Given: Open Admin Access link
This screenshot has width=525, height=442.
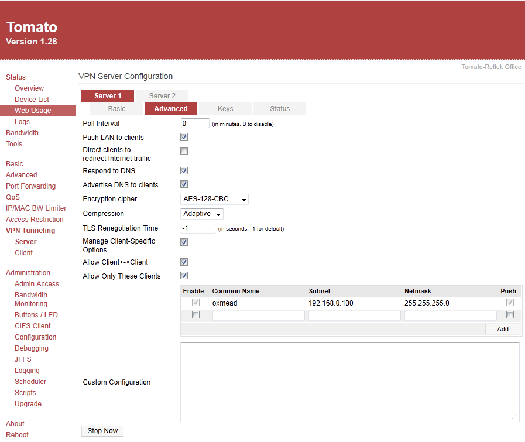Looking at the screenshot, I should 37,283.
